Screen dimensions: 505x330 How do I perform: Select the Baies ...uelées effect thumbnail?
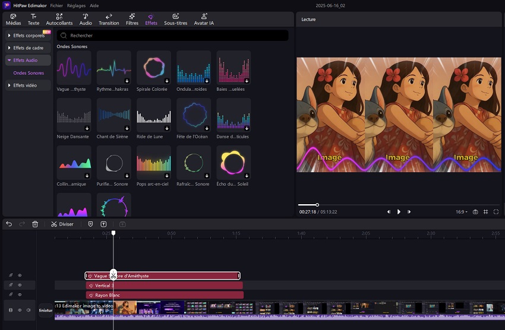[233, 68]
